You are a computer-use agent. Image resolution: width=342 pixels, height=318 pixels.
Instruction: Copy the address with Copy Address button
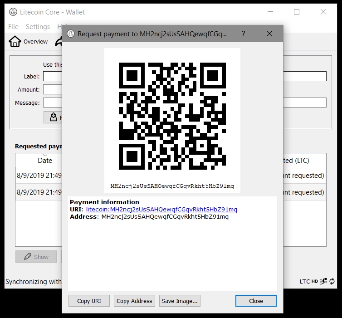134,301
